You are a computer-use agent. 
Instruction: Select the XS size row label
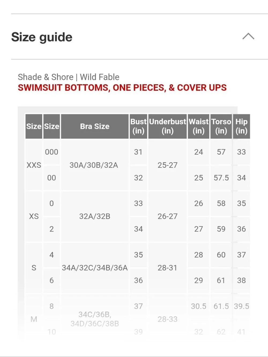[x=34, y=216]
